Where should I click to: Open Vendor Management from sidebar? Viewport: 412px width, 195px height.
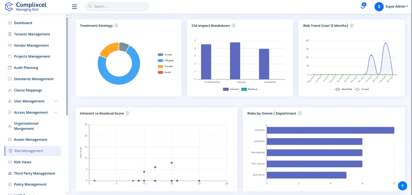coord(31,45)
